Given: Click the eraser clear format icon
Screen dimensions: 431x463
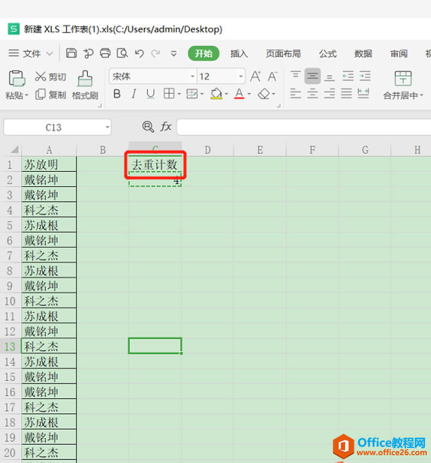Looking at the screenshot, I should coord(264,94).
